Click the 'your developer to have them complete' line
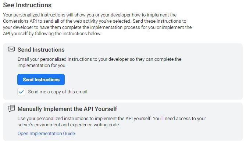 (x=97, y=27)
